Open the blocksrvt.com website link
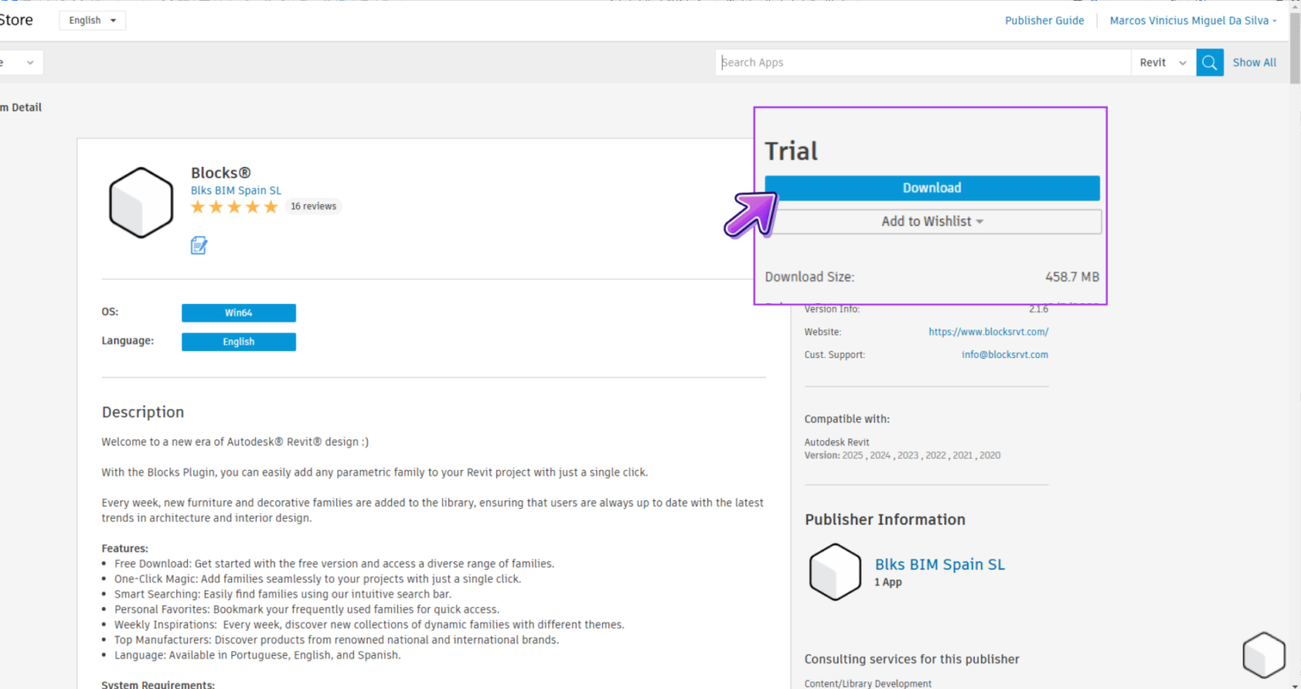The width and height of the screenshot is (1301, 689). click(988, 332)
